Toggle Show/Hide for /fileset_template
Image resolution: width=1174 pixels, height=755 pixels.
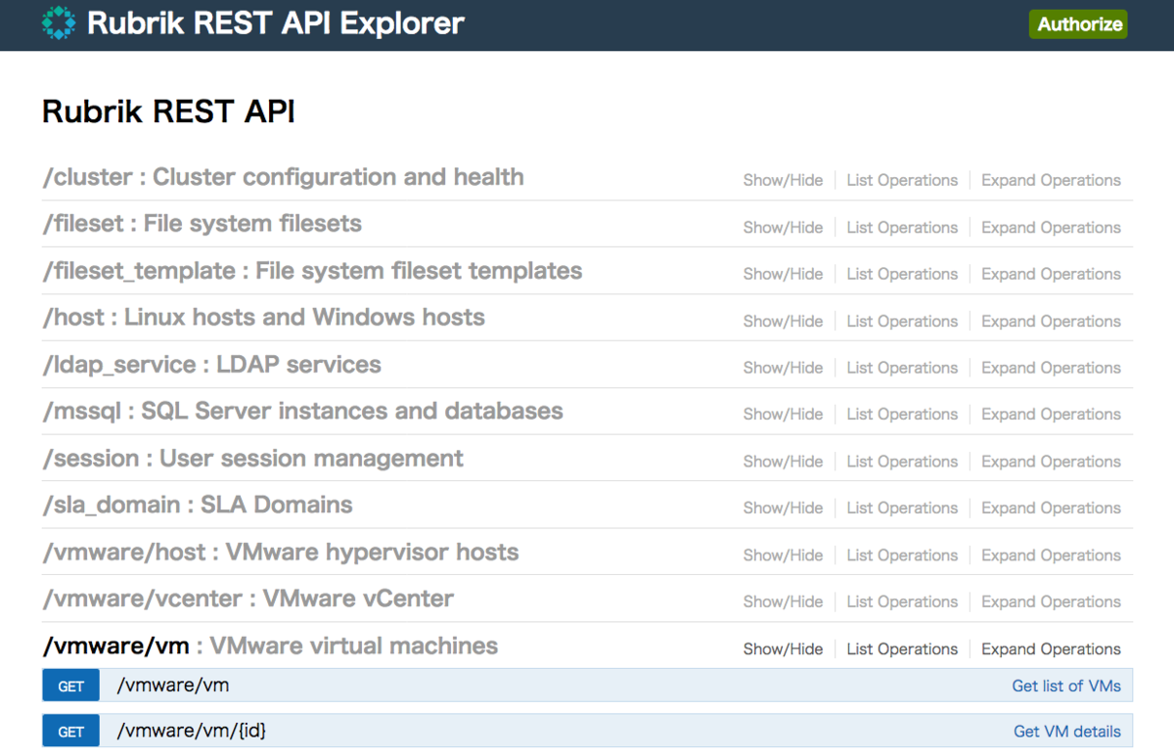click(783, 274)
